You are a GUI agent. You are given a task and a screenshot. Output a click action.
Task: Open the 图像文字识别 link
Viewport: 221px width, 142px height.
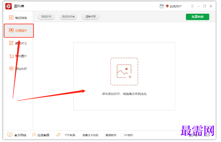tap(90, 135)
